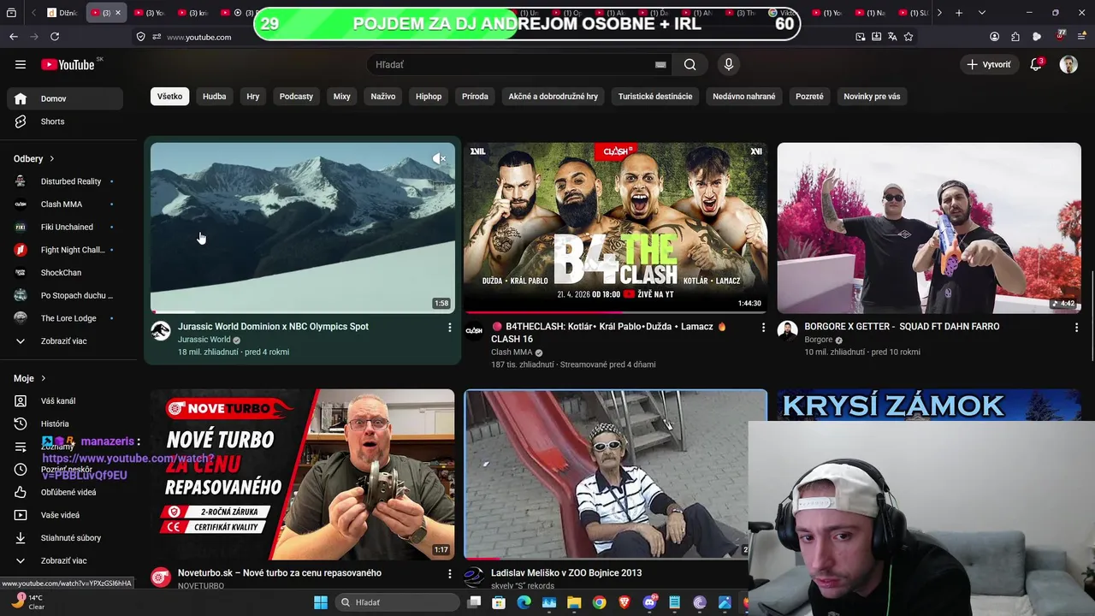1095x616 pixels.
Task: Click the search magnifier button
Action: click(690, 64)
